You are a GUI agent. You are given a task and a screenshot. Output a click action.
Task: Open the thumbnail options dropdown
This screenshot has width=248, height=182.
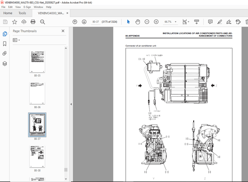[16, 40]
